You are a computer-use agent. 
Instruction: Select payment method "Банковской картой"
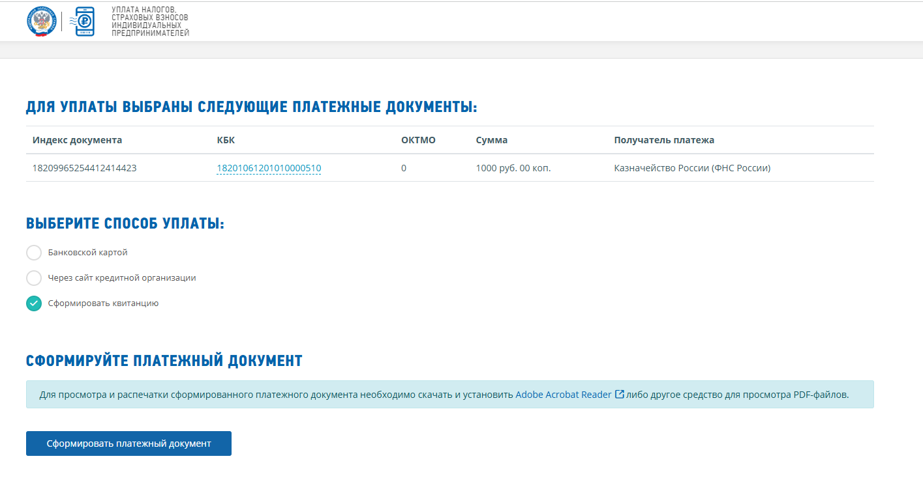tap(33, 253)
